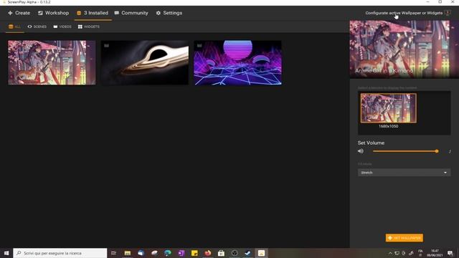Filter installed content by ALL
The width and height of the screenshot is (459, 258).
tap(14, 27)
